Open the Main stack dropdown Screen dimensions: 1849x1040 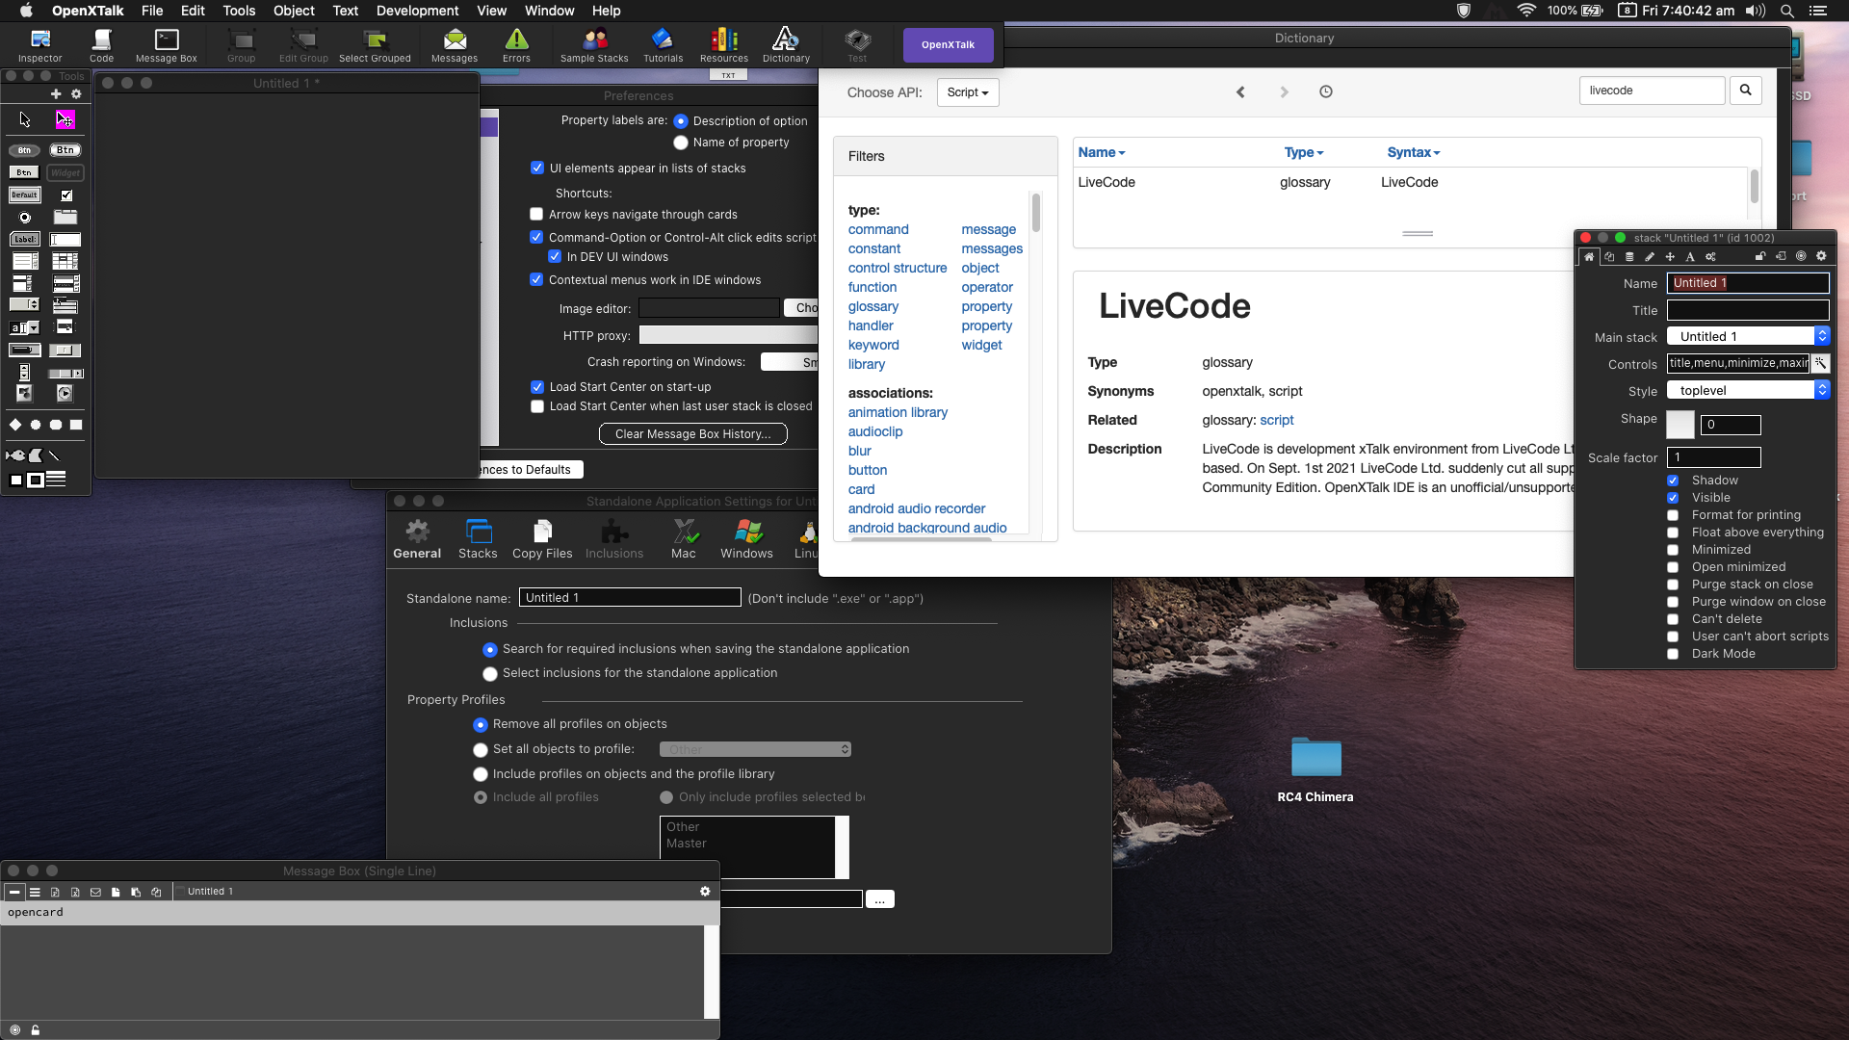1748,336
